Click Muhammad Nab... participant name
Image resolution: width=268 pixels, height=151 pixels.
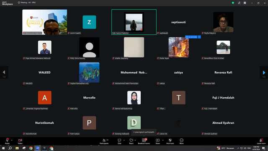click(x=134, y=73)
